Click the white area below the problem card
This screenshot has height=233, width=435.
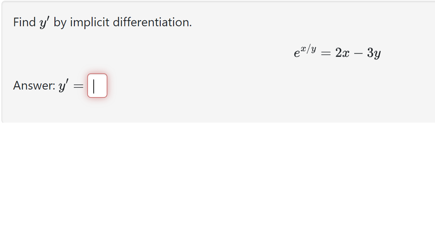click(x=216, y=173)
